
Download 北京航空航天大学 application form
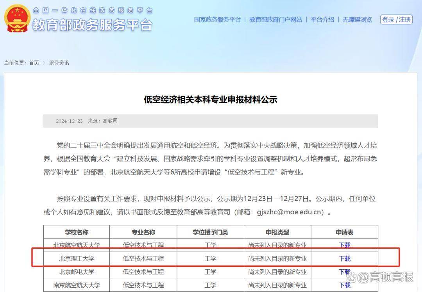point(345,245)
